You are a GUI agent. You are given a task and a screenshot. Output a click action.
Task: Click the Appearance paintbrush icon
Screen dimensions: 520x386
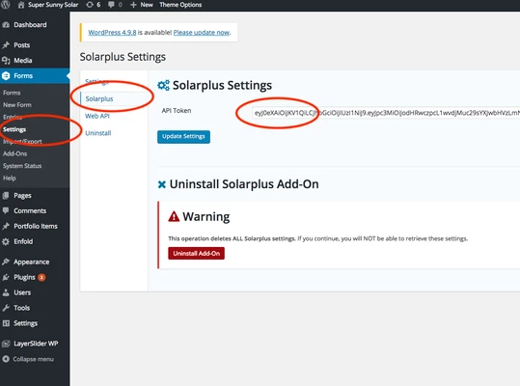6,262
